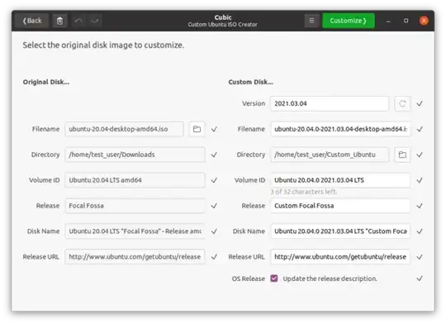
Task: Click the original Filename field
Action: pyautogui.click(x=124, y=129)
